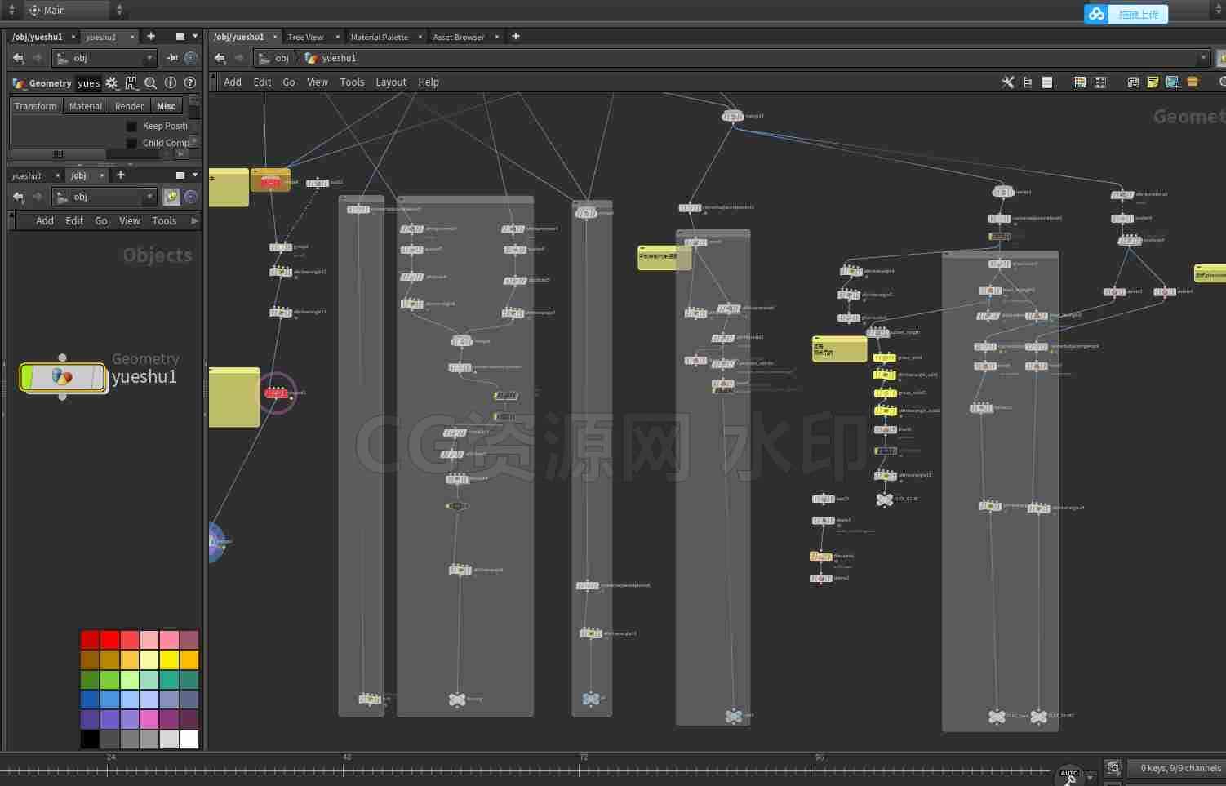Switch network editor to tree list mode
This screenshot has width=1226, height=786.
coord(1028,82)
